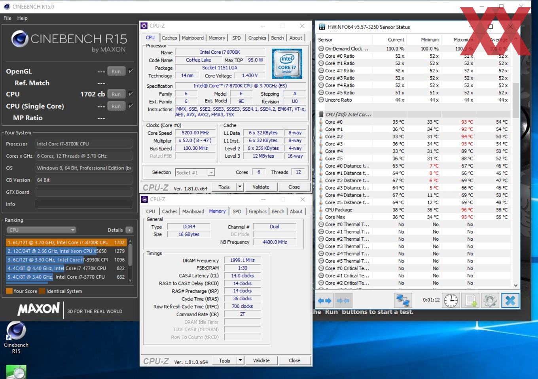Screen dimensions: 538x379
Task: Run the OpenGL benchmark
Action: tap(116, 72)
